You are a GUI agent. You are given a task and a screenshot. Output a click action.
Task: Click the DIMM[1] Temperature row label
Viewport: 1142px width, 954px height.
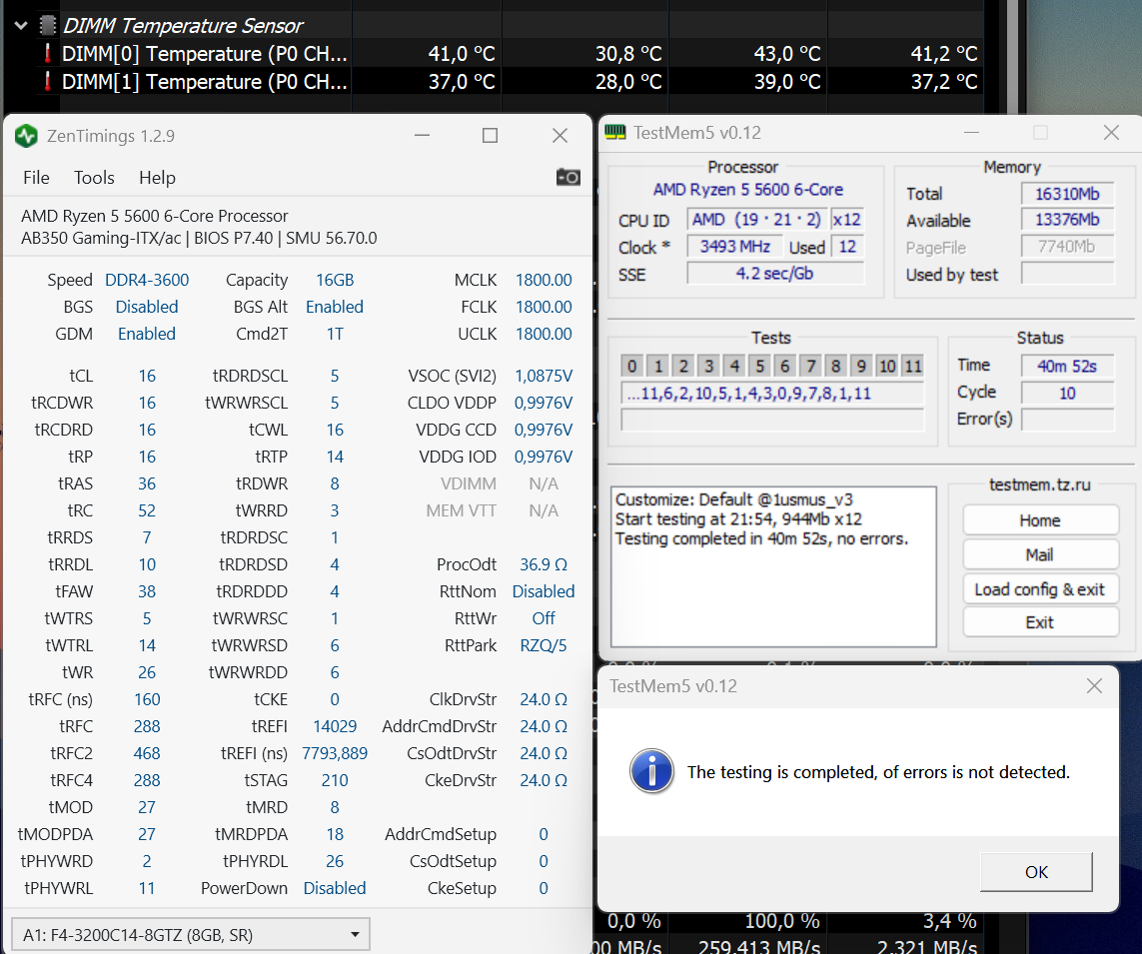click(205, 82)
